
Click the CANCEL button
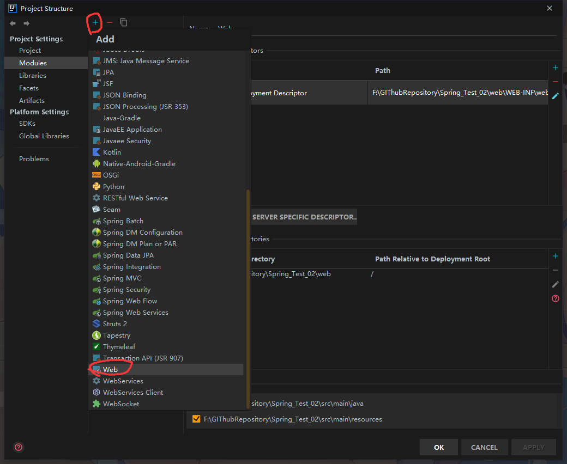[484, 448]
